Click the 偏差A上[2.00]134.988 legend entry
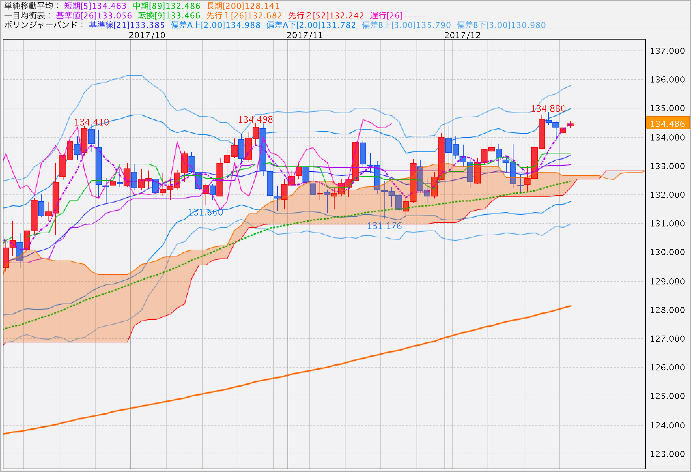The width and height of the screenshot is (691, 472). point(216,25)
